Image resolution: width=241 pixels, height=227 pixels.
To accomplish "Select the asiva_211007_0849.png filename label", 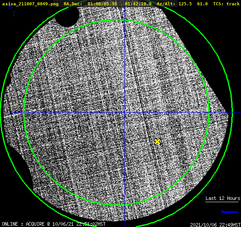I will [x=30, y=4].
